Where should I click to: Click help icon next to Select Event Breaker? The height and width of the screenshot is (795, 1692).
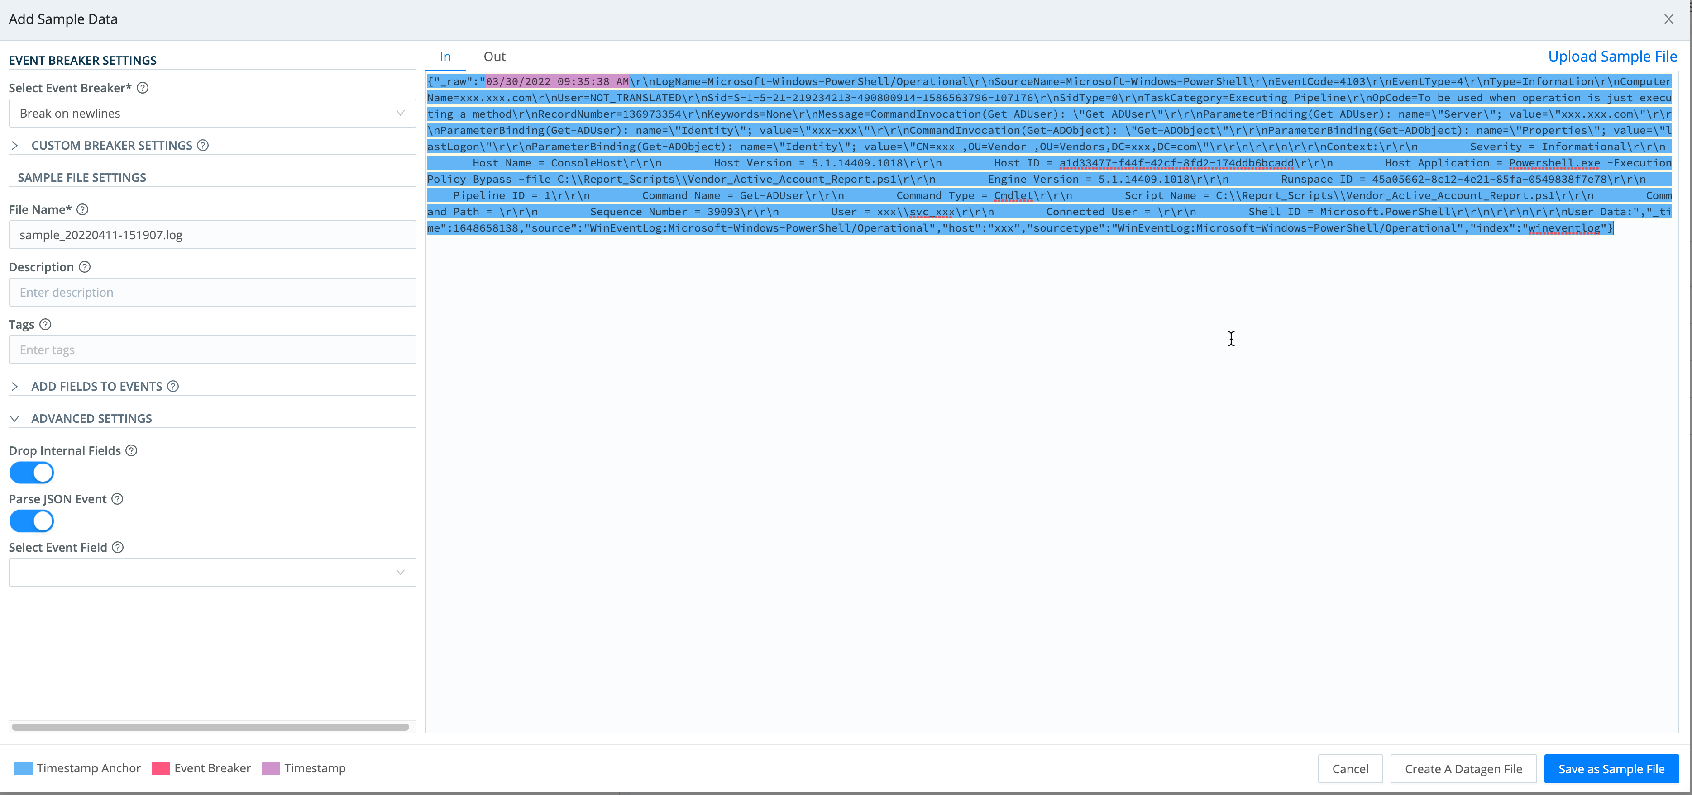pyautogui.click(x=143, y=88)
